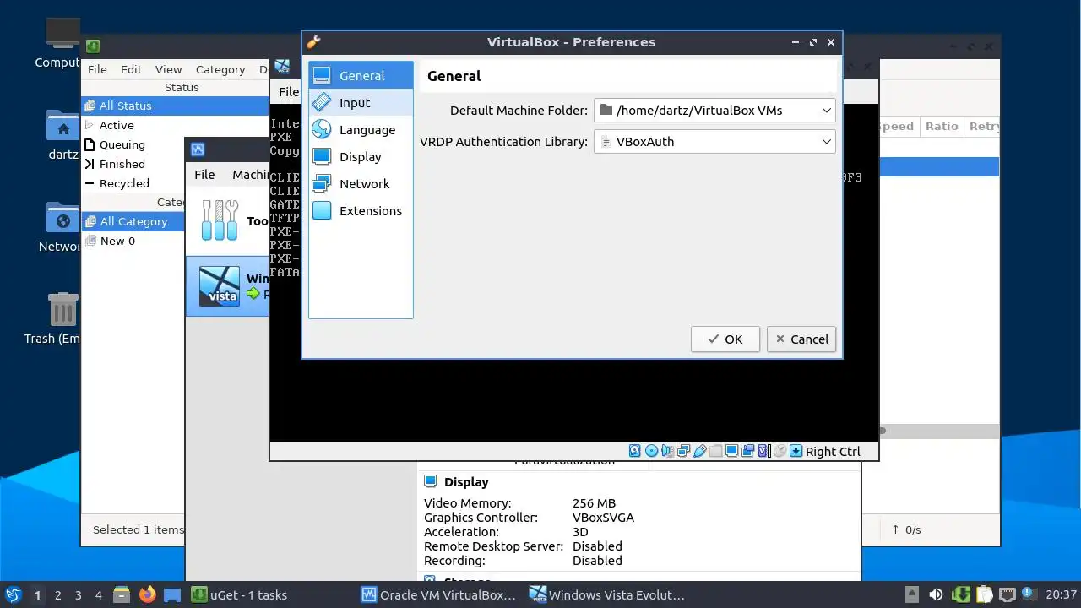Open dartz home folder desktop icon
1081x608 pixels.
62,134
